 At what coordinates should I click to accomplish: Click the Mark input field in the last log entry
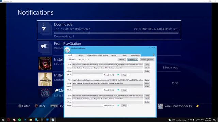(88, 105)
